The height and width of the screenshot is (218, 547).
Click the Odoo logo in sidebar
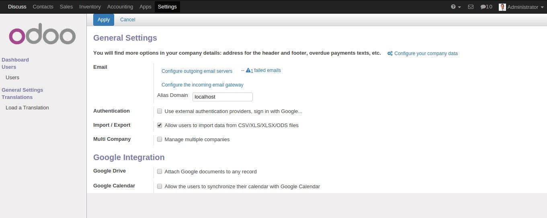(42, 36)
